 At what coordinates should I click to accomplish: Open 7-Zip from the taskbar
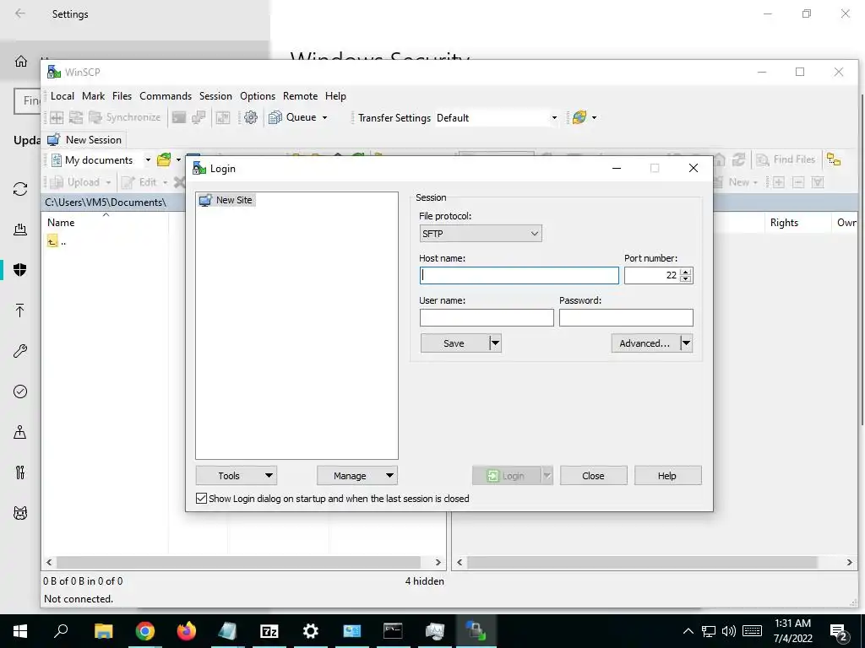tap(269, 631)
